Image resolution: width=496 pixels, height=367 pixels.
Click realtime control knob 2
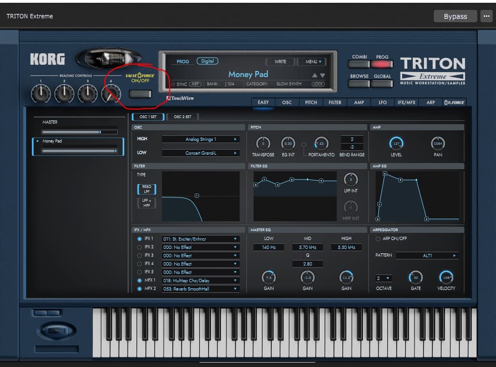coord(64,94)
